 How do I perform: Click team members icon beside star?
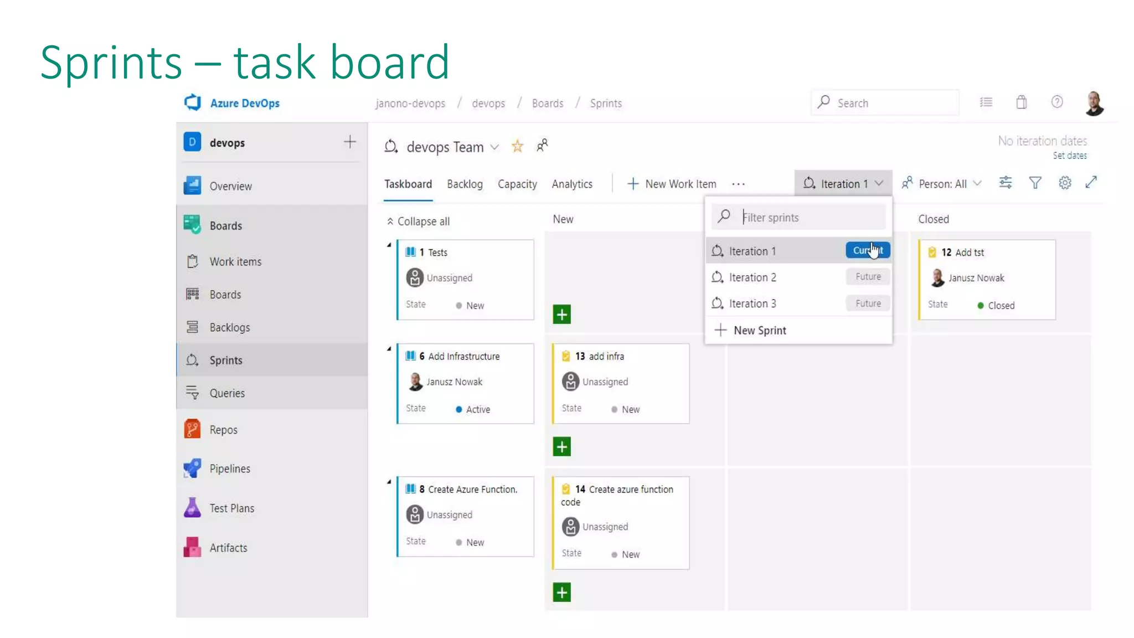point(542,146)
